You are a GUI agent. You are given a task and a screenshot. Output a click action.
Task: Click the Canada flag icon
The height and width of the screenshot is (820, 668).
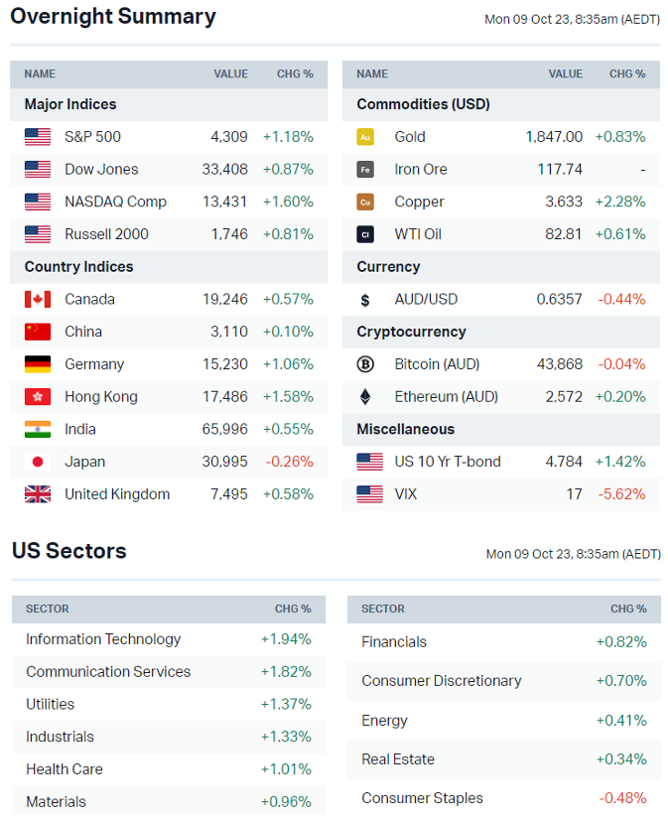pos(38,300)
